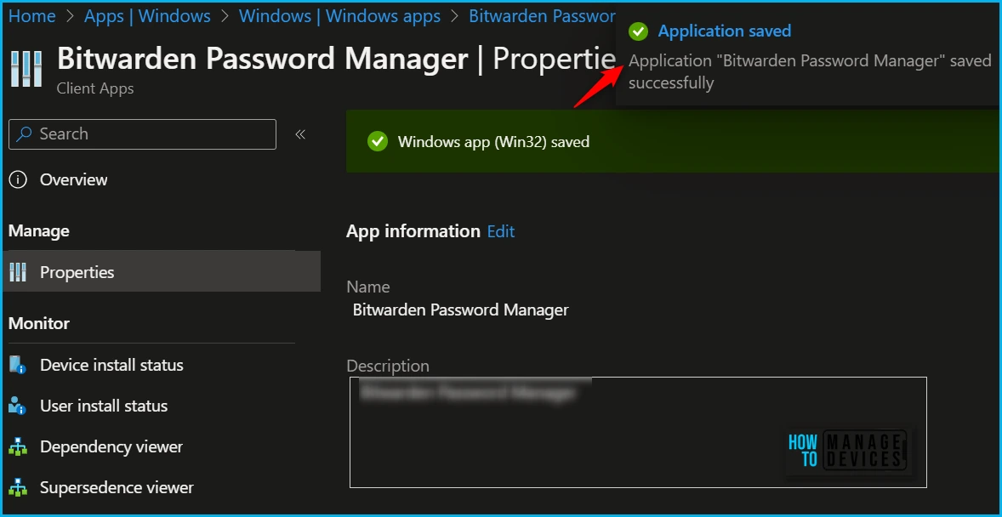The image size is (1002, 517).
Task: Collapse the sidebar with double-chevron button
Action: click(x=300, y=134)
